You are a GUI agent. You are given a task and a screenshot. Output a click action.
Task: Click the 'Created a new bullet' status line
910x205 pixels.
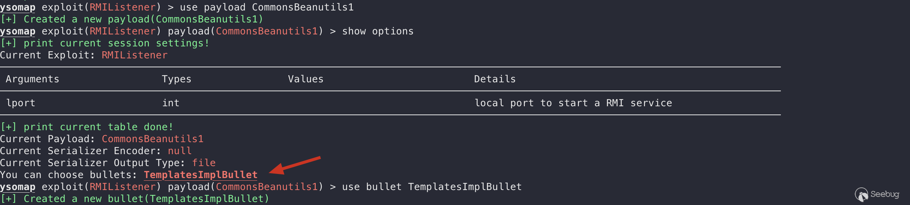[x=135, y=199]
